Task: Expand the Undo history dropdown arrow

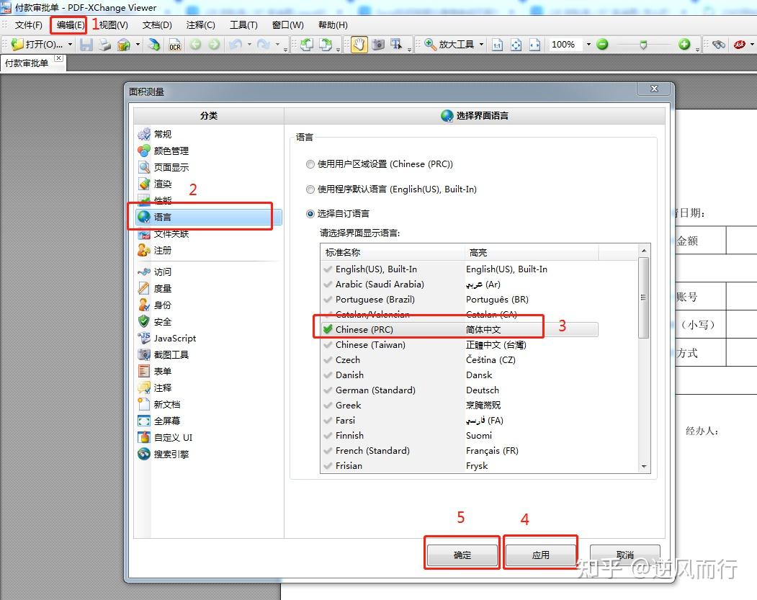Action: point(249,45)
